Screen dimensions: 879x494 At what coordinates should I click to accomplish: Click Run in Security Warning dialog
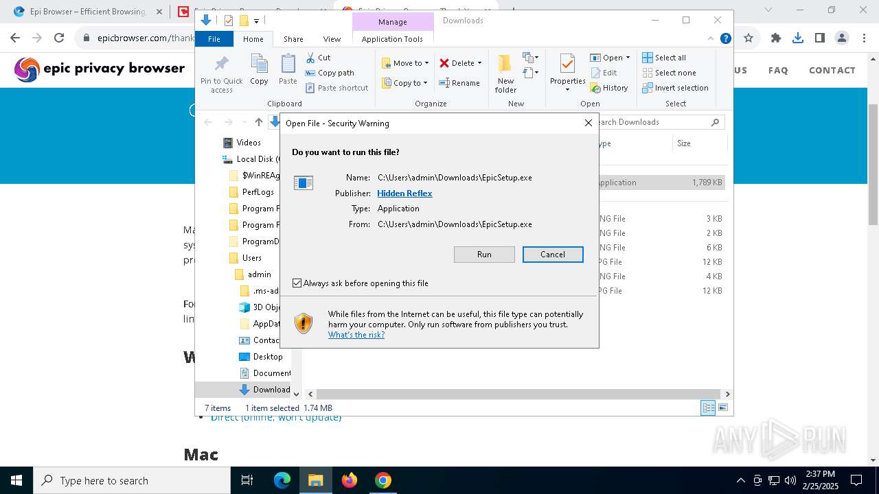(484, 255)
